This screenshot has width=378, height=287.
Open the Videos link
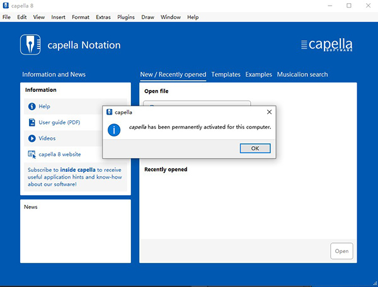click(x=47, y=138)
